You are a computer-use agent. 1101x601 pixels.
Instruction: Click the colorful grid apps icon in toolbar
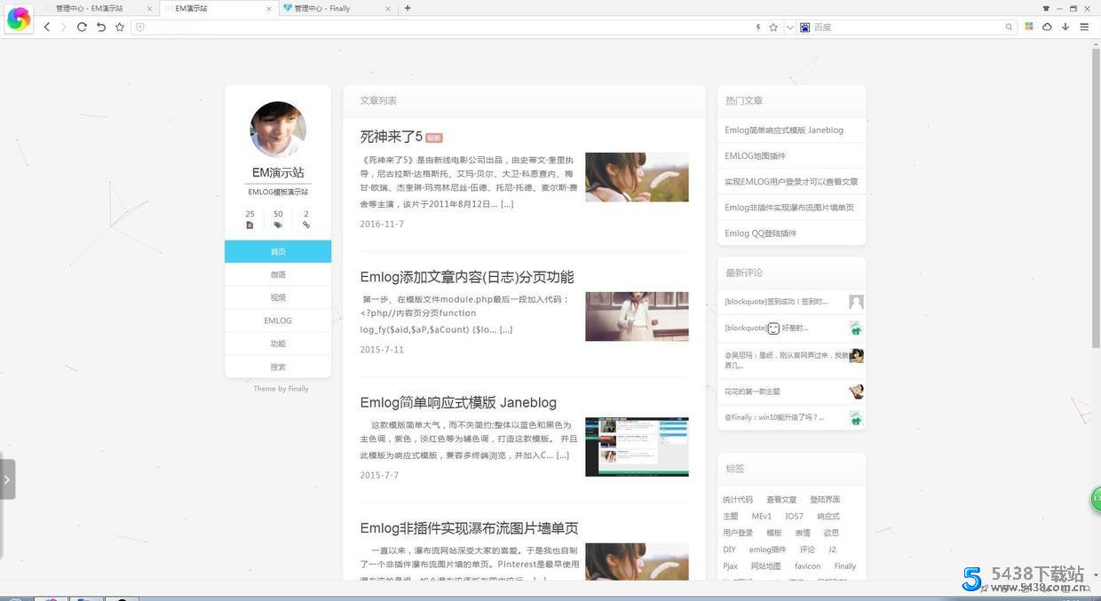[x=1029, y=27]
